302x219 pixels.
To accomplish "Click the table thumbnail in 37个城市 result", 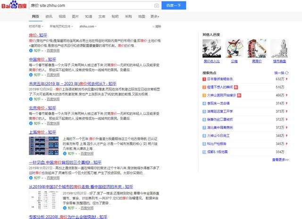I will pyautogui.click(x=44, y=200).
